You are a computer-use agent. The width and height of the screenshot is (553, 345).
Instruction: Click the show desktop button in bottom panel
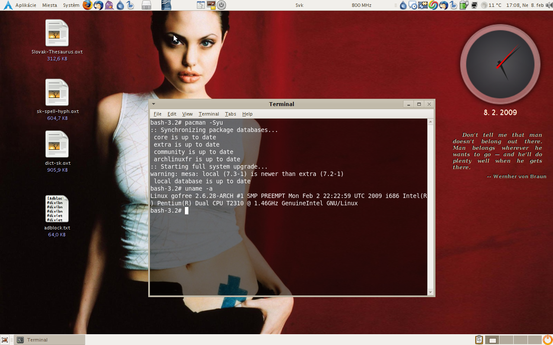click(5, 340)
